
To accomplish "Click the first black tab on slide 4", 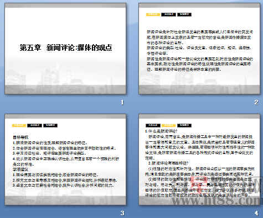I will coord(153,125).
